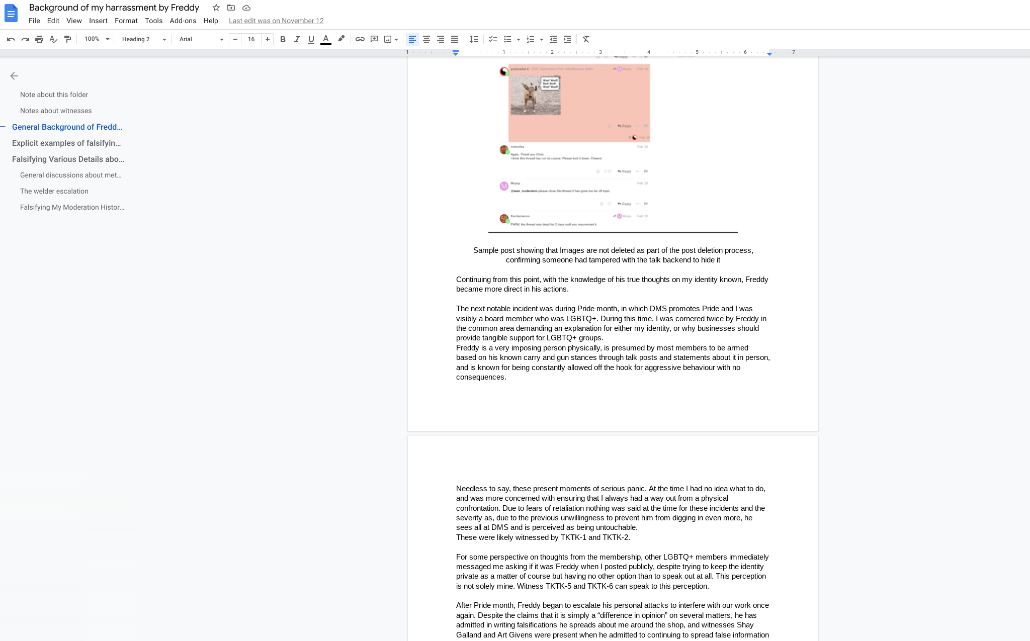Click the clear formatting icon
The width and height of the screenshot is (1030, 641).
pyautogui.click(x=586, y=39)
